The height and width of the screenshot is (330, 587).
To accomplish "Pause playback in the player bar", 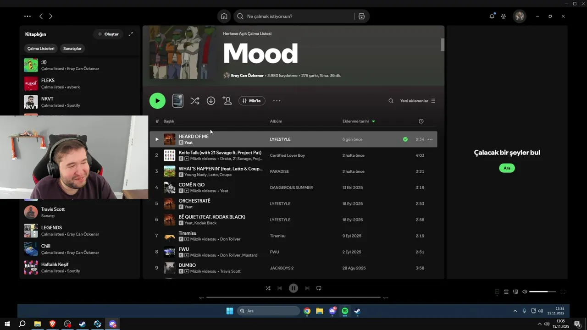I will (293, 288).
